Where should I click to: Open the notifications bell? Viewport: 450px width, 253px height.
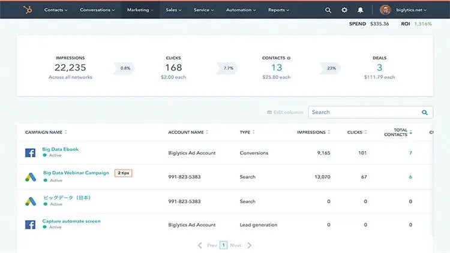coord(360,10)
